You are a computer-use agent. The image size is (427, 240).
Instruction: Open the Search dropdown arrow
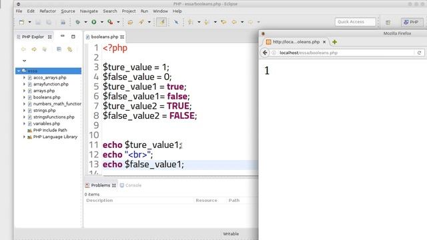click(149, 22)
